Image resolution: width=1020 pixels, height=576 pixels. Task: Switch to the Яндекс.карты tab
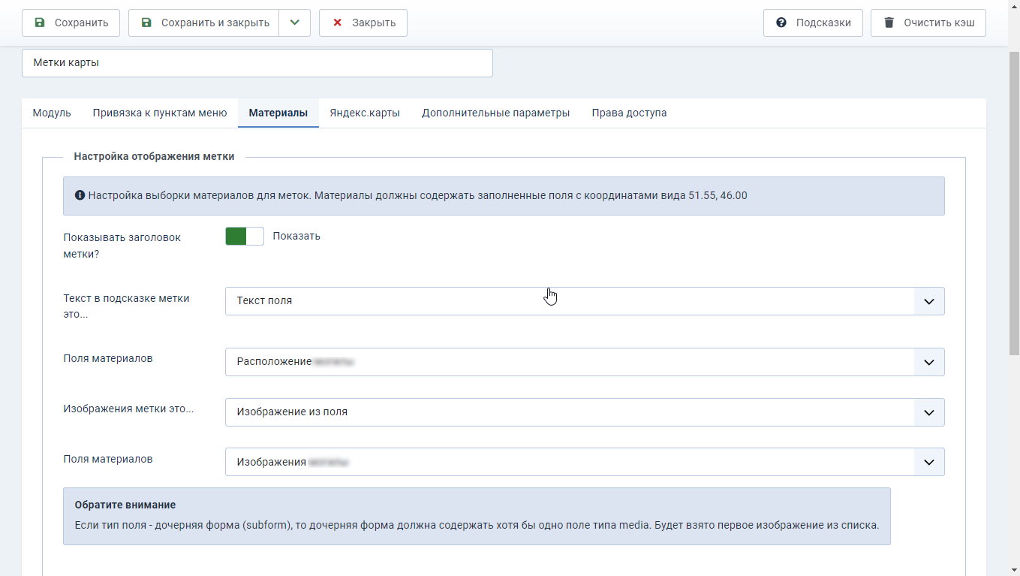click(x=365, y=113)
